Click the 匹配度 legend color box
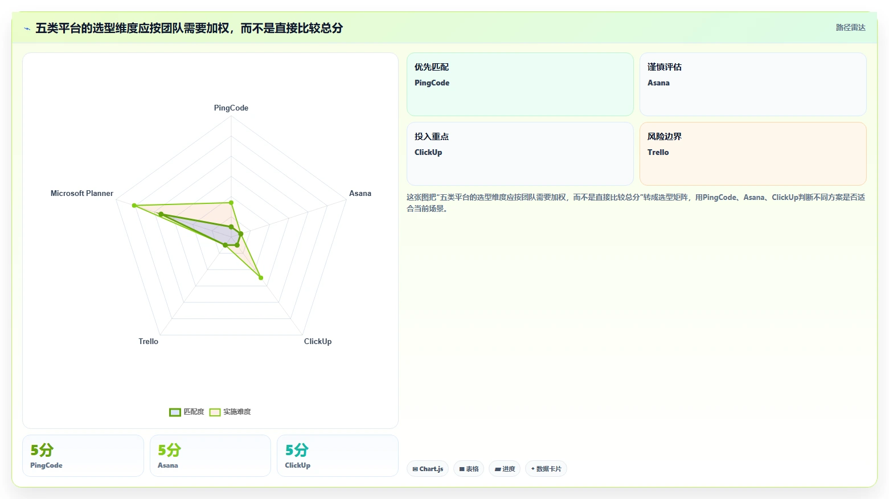Image resolution: width=889 pixels, height=499 pixels. [x=175, y=412]
